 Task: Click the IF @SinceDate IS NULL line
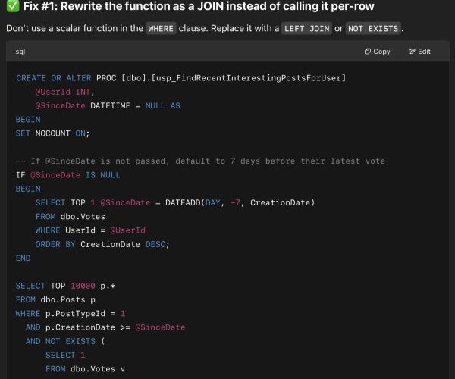click(x=68, y=175)
